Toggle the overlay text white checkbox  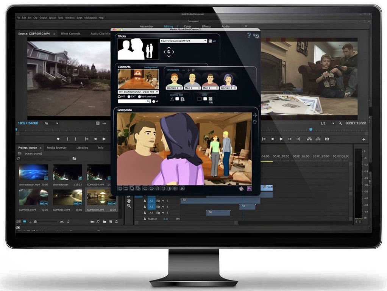[x=177, y=99]
